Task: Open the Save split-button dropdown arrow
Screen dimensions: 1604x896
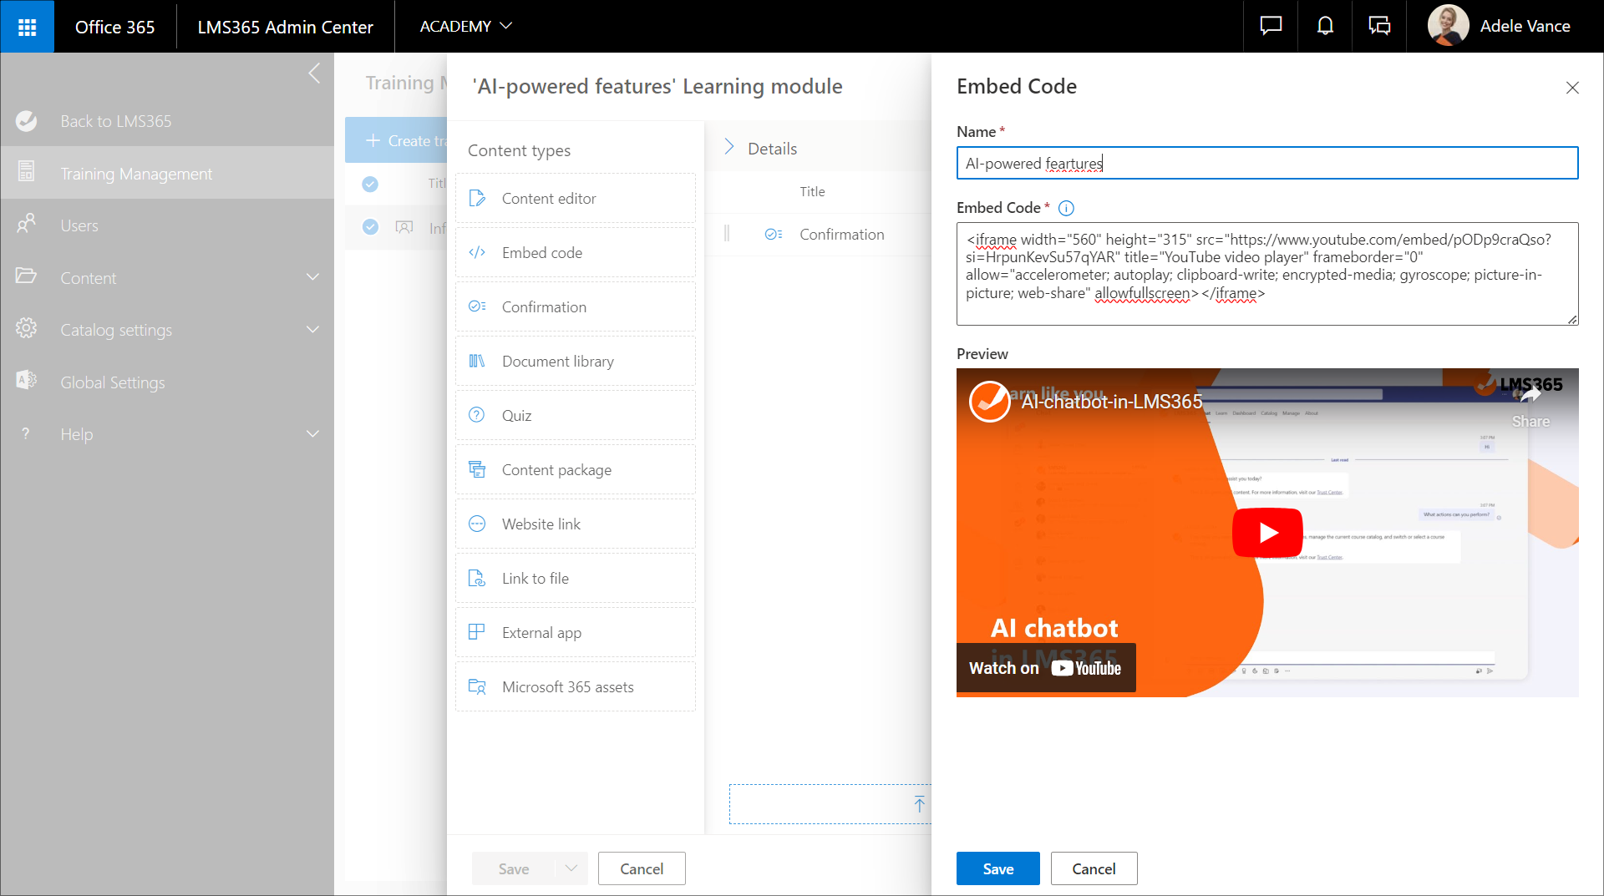Action: 571,868
